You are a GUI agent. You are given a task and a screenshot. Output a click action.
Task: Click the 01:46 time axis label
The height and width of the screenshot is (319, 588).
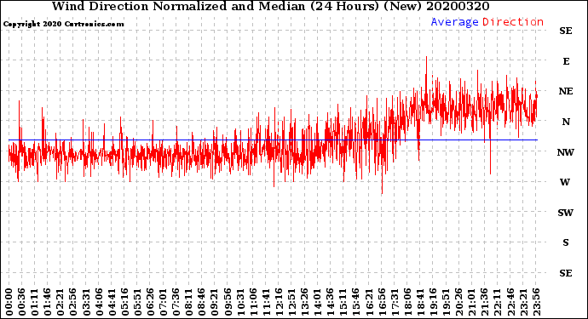47,302
